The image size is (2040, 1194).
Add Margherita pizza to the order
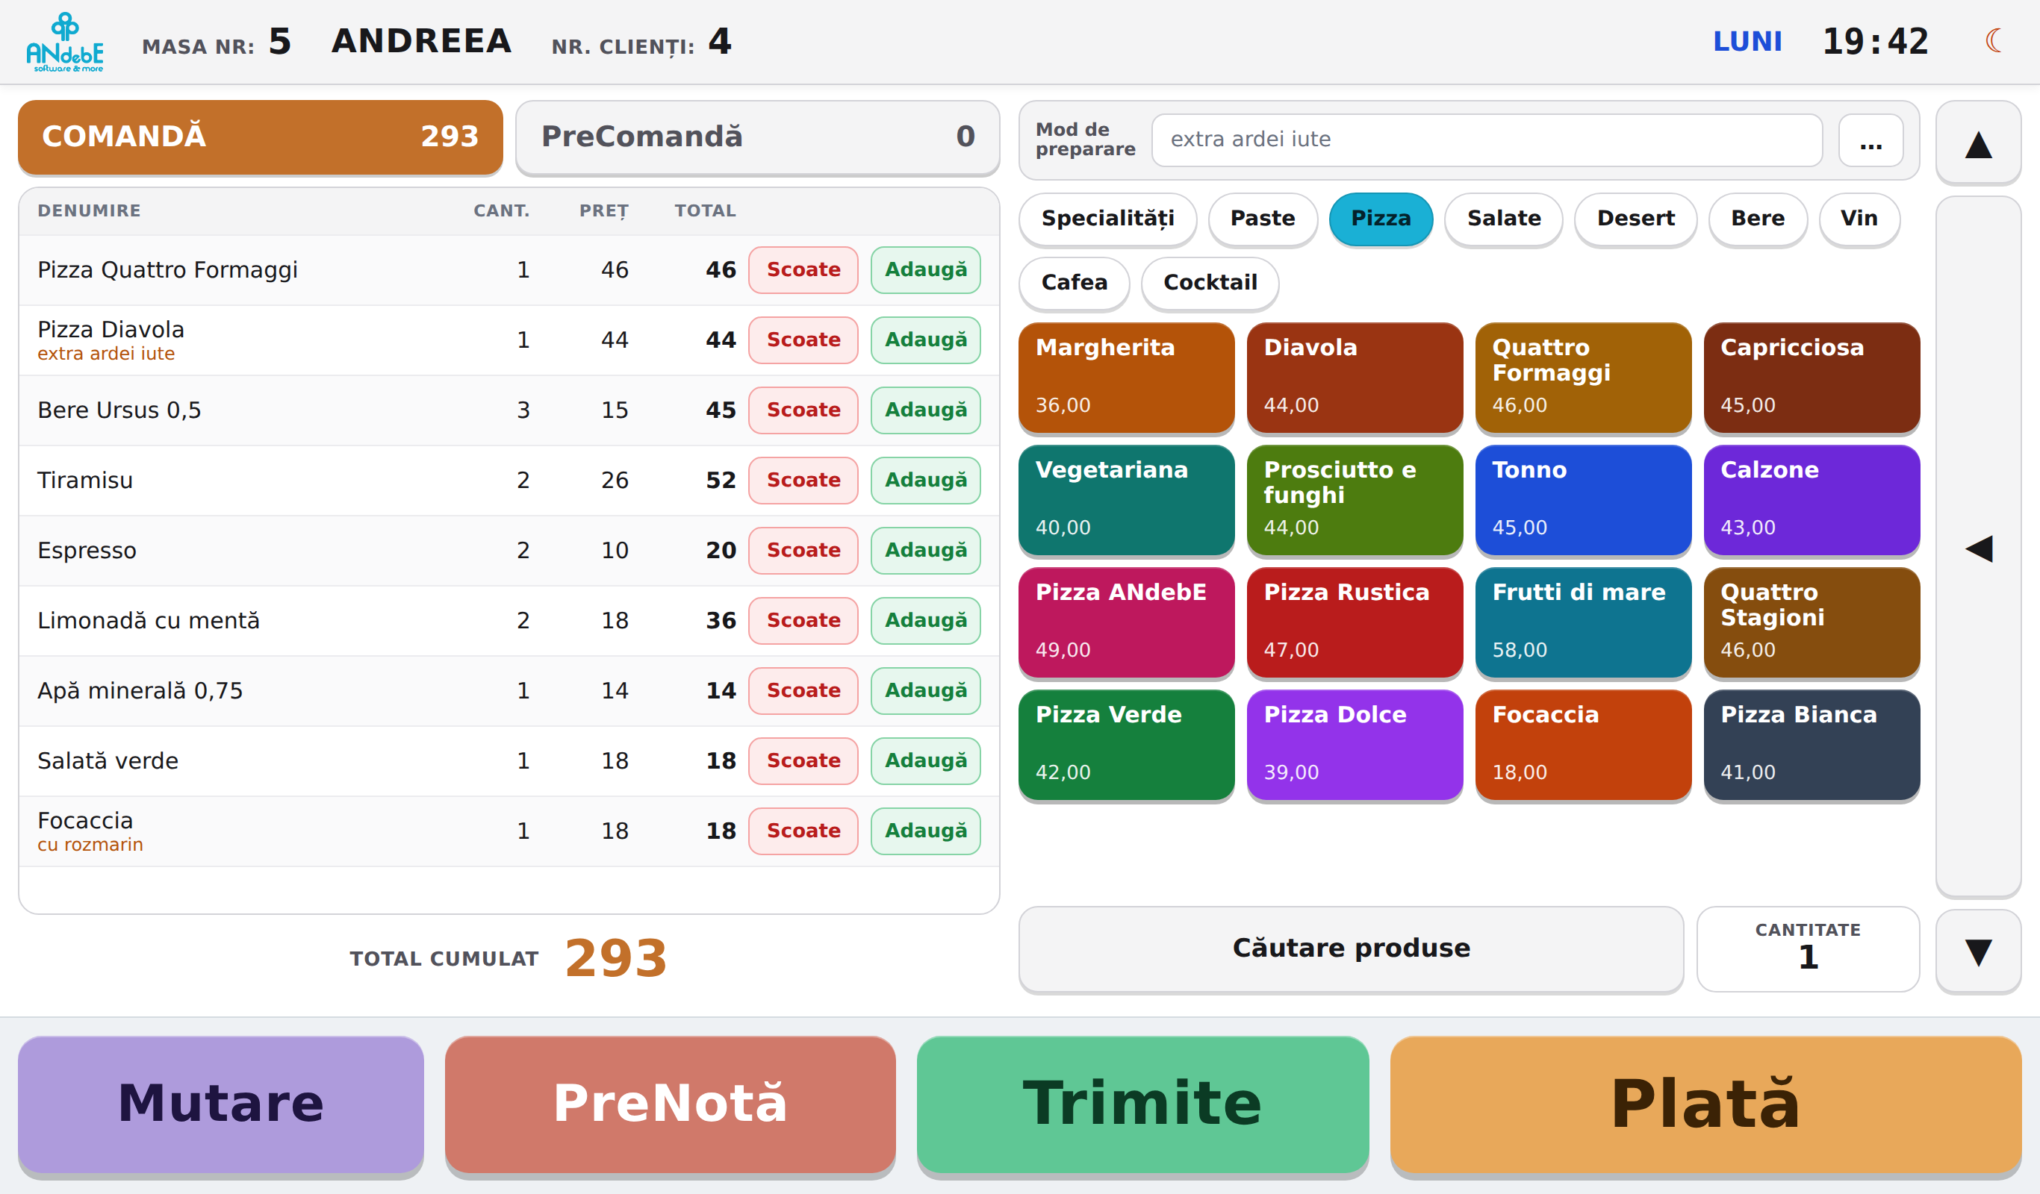point(1126,377)
